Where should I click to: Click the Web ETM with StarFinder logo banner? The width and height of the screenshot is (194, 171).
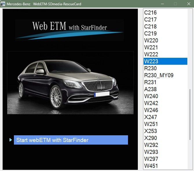tap(69, 30)
